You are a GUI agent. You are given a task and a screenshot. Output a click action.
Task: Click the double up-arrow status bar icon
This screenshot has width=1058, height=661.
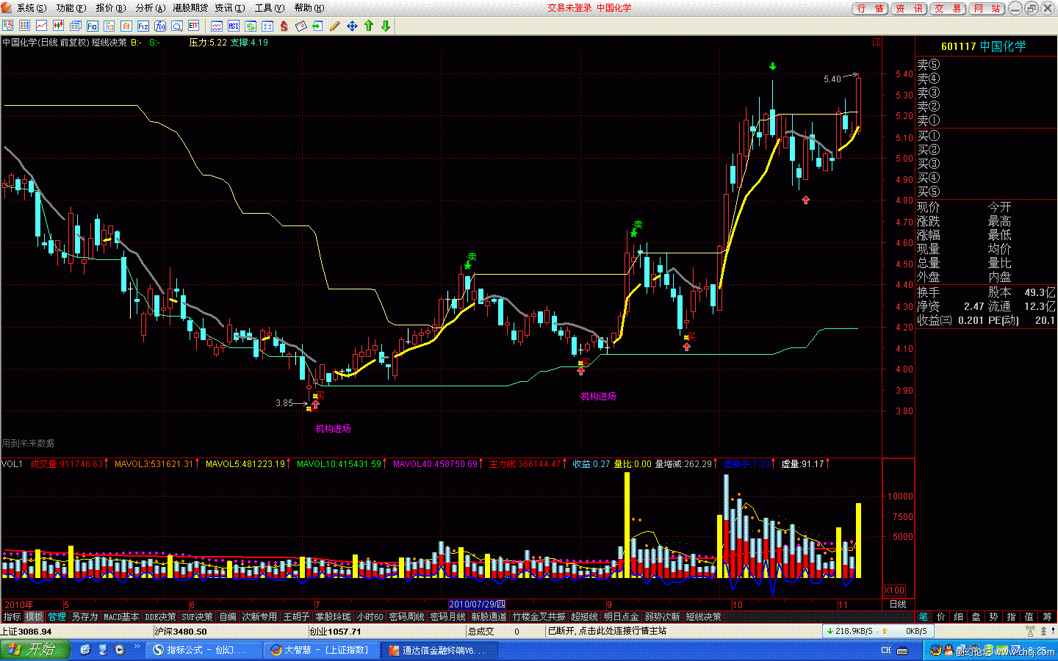tap(1044, 630)
